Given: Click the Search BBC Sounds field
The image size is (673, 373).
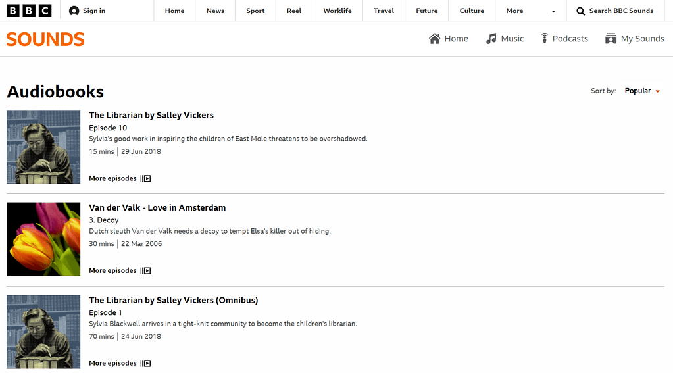Looking at the screenshot, I should (614, 11).
